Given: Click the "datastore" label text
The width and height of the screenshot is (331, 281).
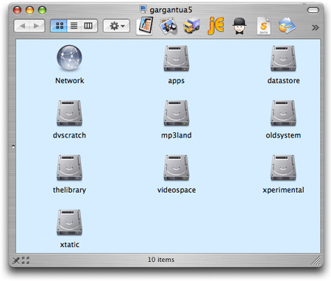Looking at the screenshot, I should click(x=283, y=81).
